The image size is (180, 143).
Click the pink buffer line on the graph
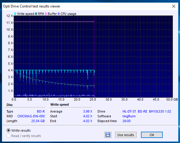tap(54, 21)
